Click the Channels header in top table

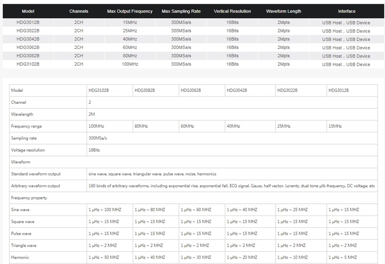(x=79, y=11)
